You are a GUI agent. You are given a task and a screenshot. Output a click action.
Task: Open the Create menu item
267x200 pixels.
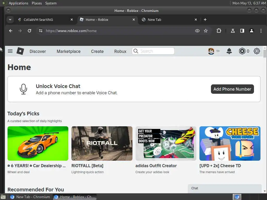point(97,51)
